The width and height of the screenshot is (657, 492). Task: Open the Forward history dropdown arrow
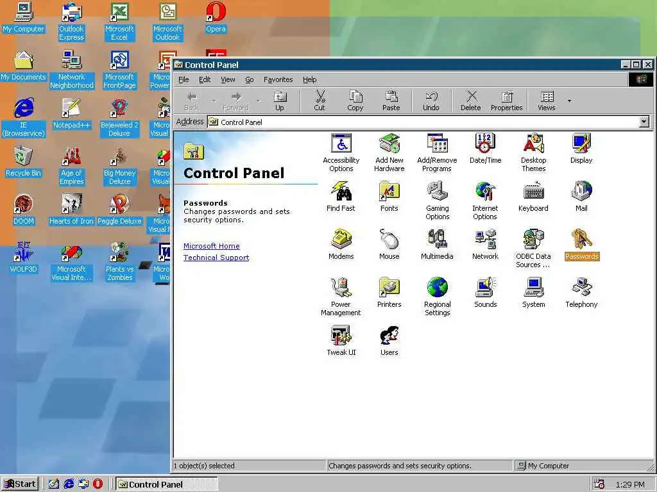[258, 101]
